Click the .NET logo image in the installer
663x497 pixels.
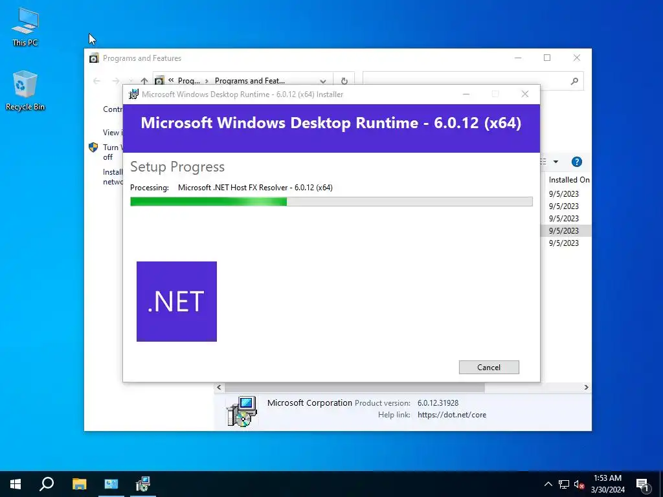pos(177,302)
